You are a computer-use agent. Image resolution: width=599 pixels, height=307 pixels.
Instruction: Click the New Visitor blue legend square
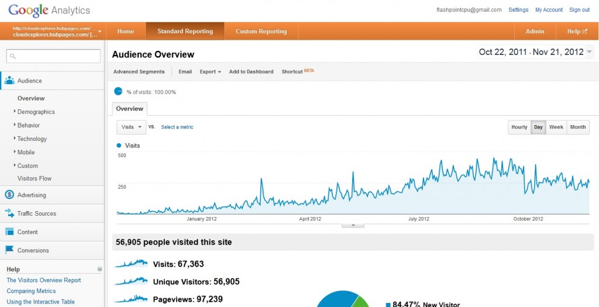(x=388, y=305)
